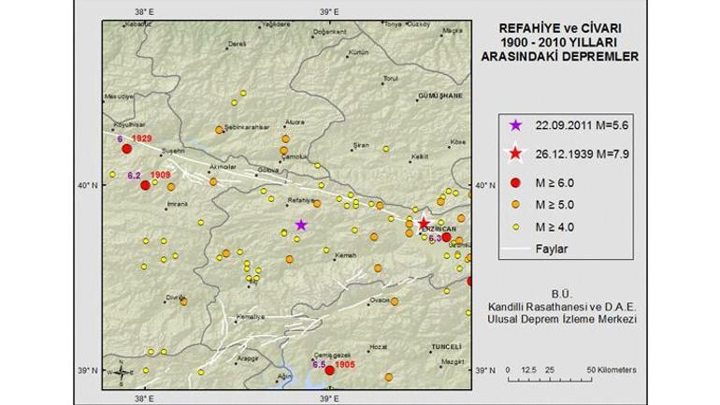Click the Refahiye town label
Screen dimensions: 720x405
coord(297,200)
